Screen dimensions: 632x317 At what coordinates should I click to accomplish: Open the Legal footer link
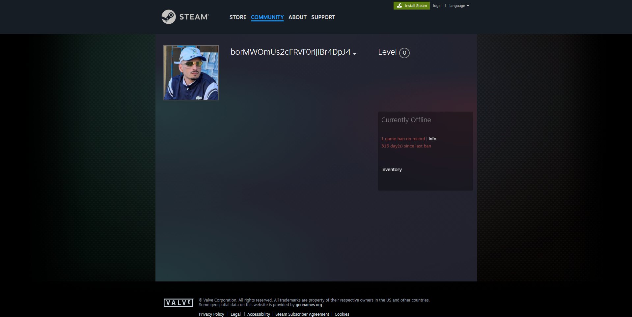(x=236, y=314)
